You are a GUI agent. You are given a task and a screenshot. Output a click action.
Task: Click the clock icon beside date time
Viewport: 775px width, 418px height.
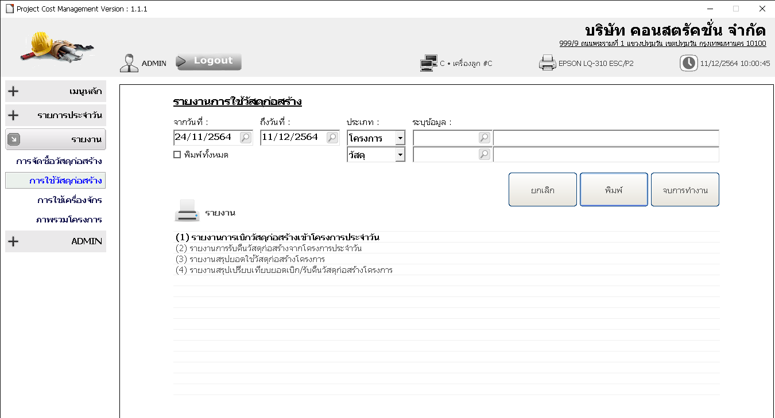[x=688, y=63]
